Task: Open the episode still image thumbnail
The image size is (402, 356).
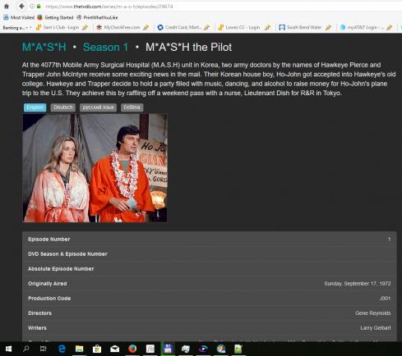Action: (x=95, y=168)
